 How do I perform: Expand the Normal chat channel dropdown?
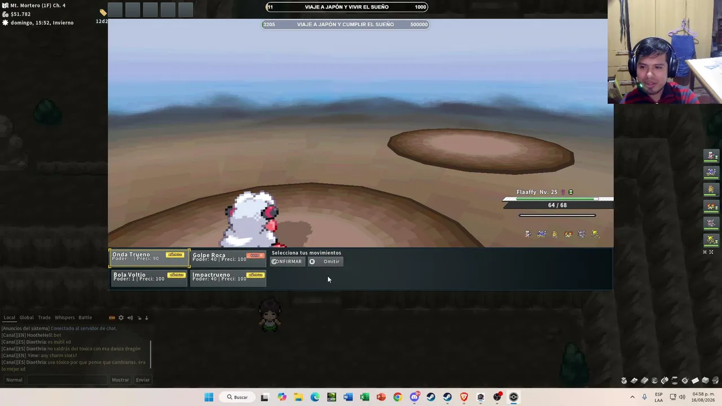click(14, 380)
